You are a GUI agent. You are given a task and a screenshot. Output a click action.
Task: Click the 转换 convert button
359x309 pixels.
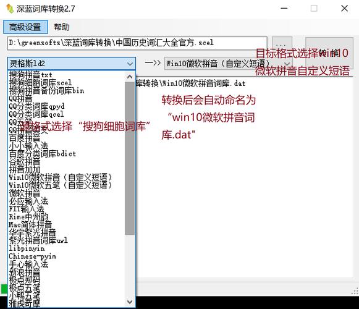coord(329,53)
